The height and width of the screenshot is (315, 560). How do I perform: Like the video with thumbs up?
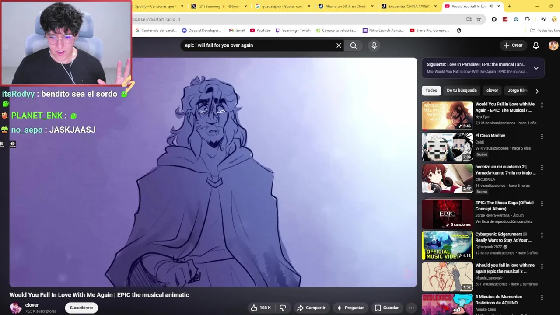(261, 308)
